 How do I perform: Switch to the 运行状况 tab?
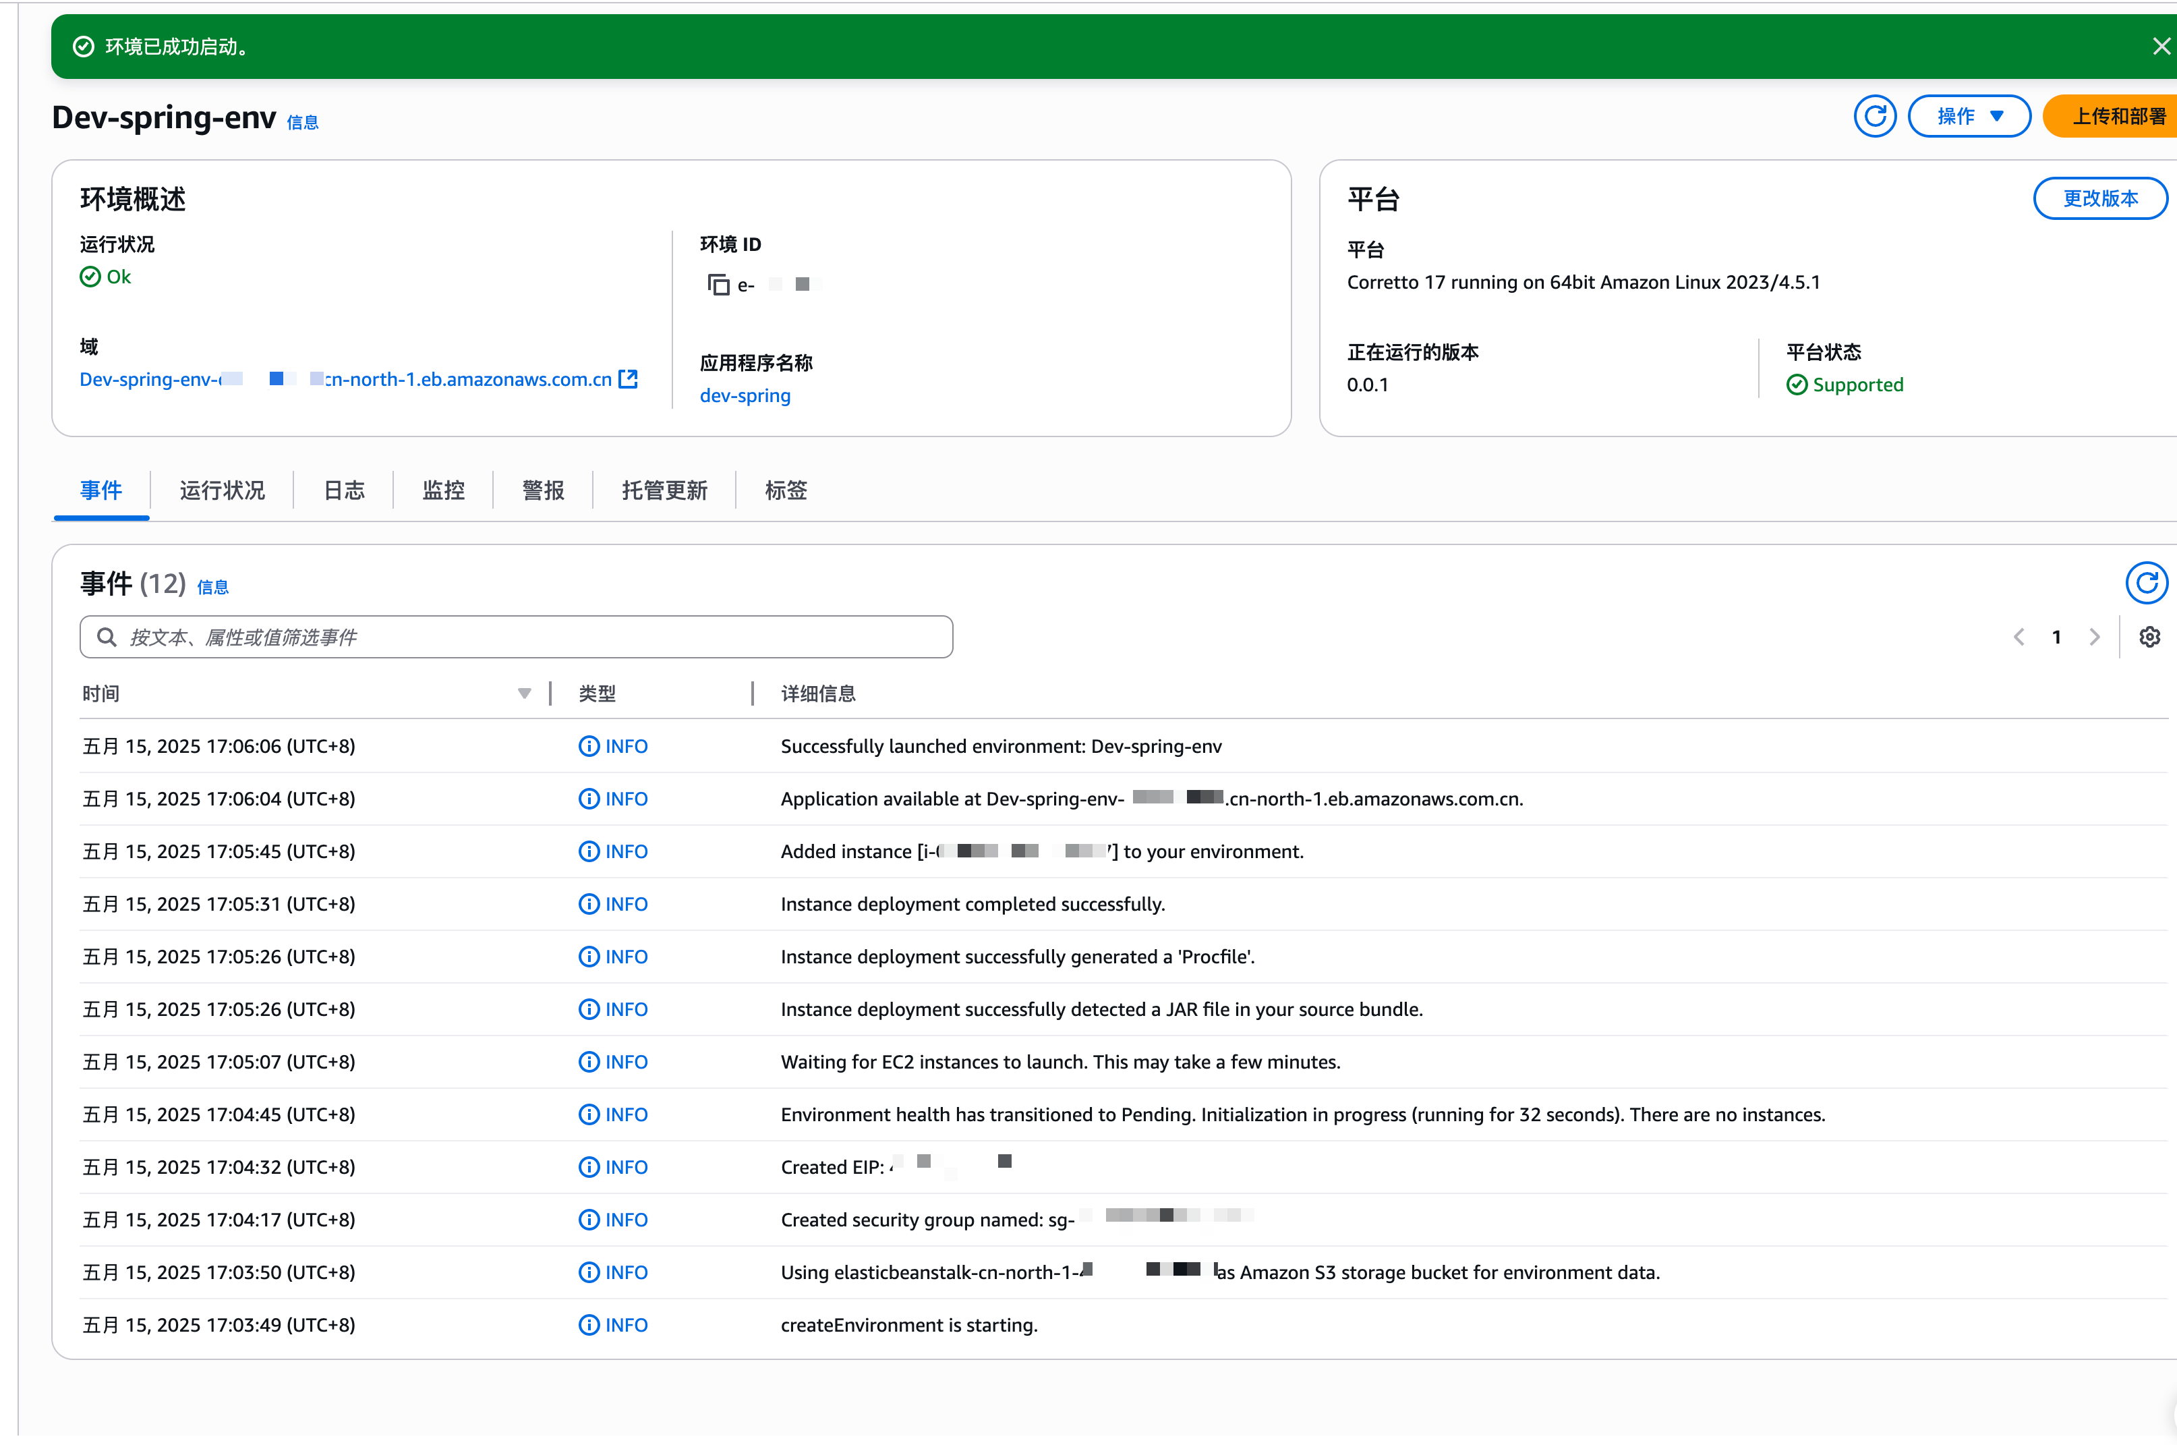point(222,490)
